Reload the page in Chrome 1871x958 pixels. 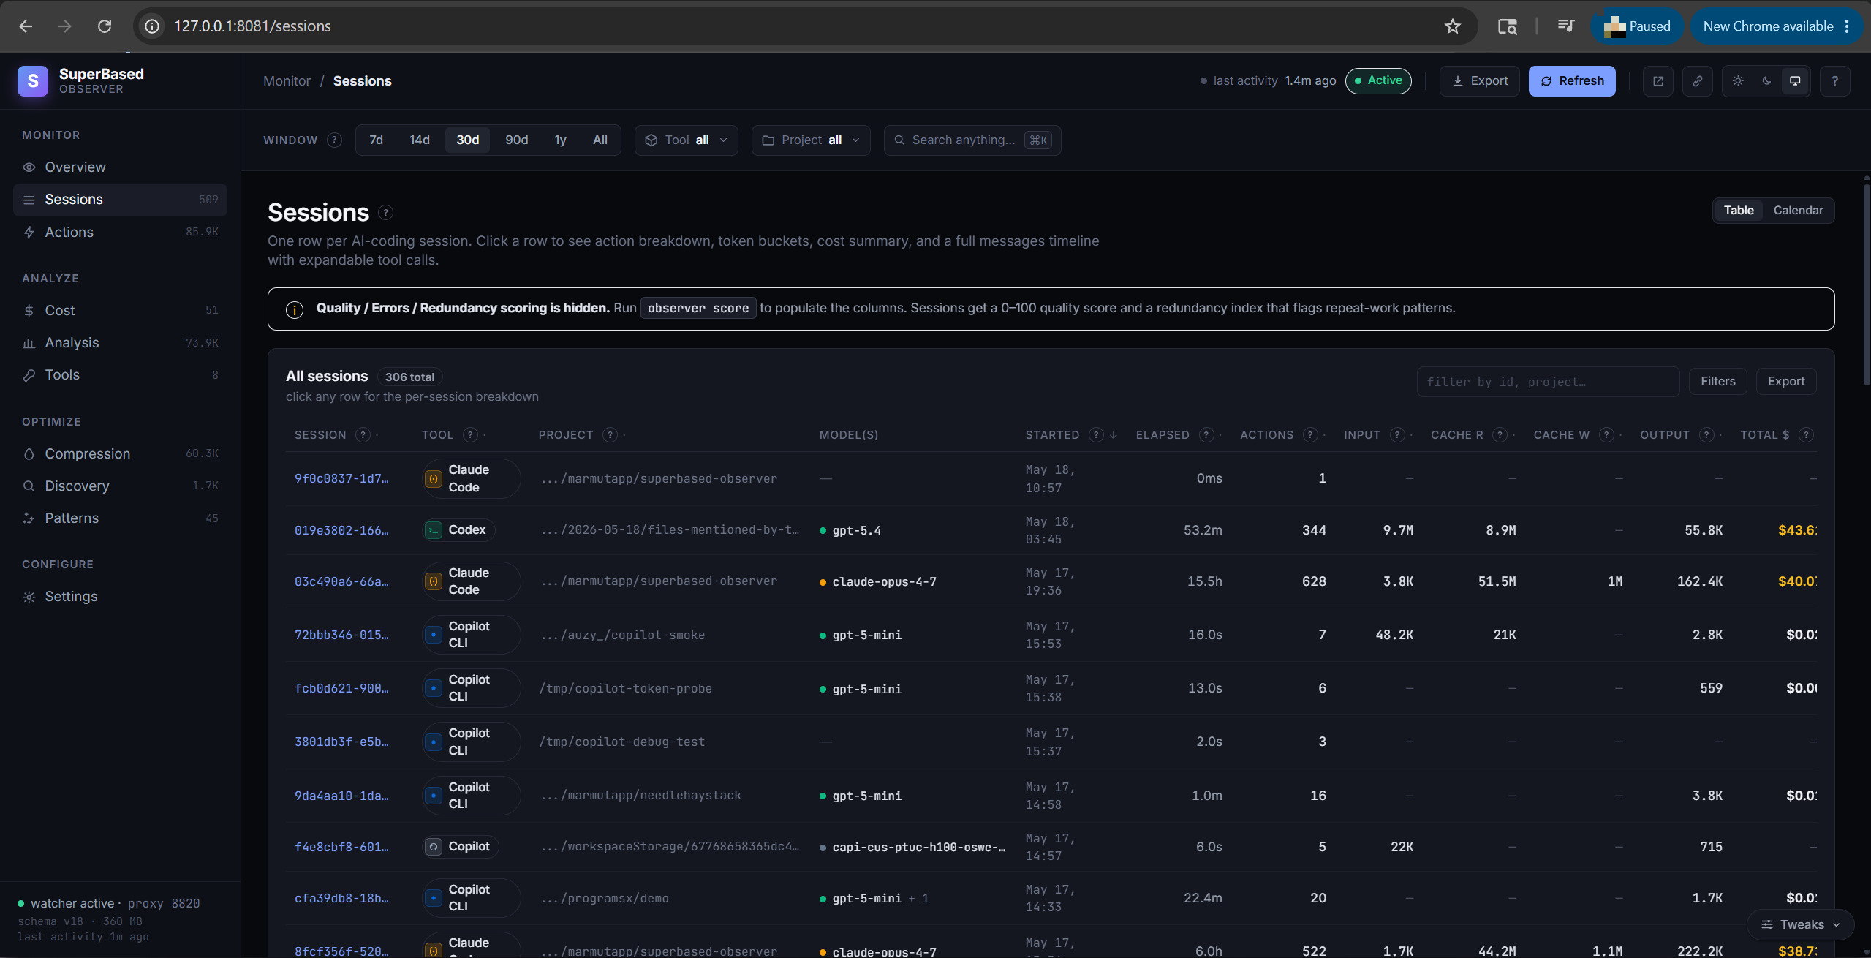(105, 26)
